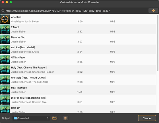
Task: Click artist Justin Bieber feat. Chance the Rapper
Action: coord(32,72)
